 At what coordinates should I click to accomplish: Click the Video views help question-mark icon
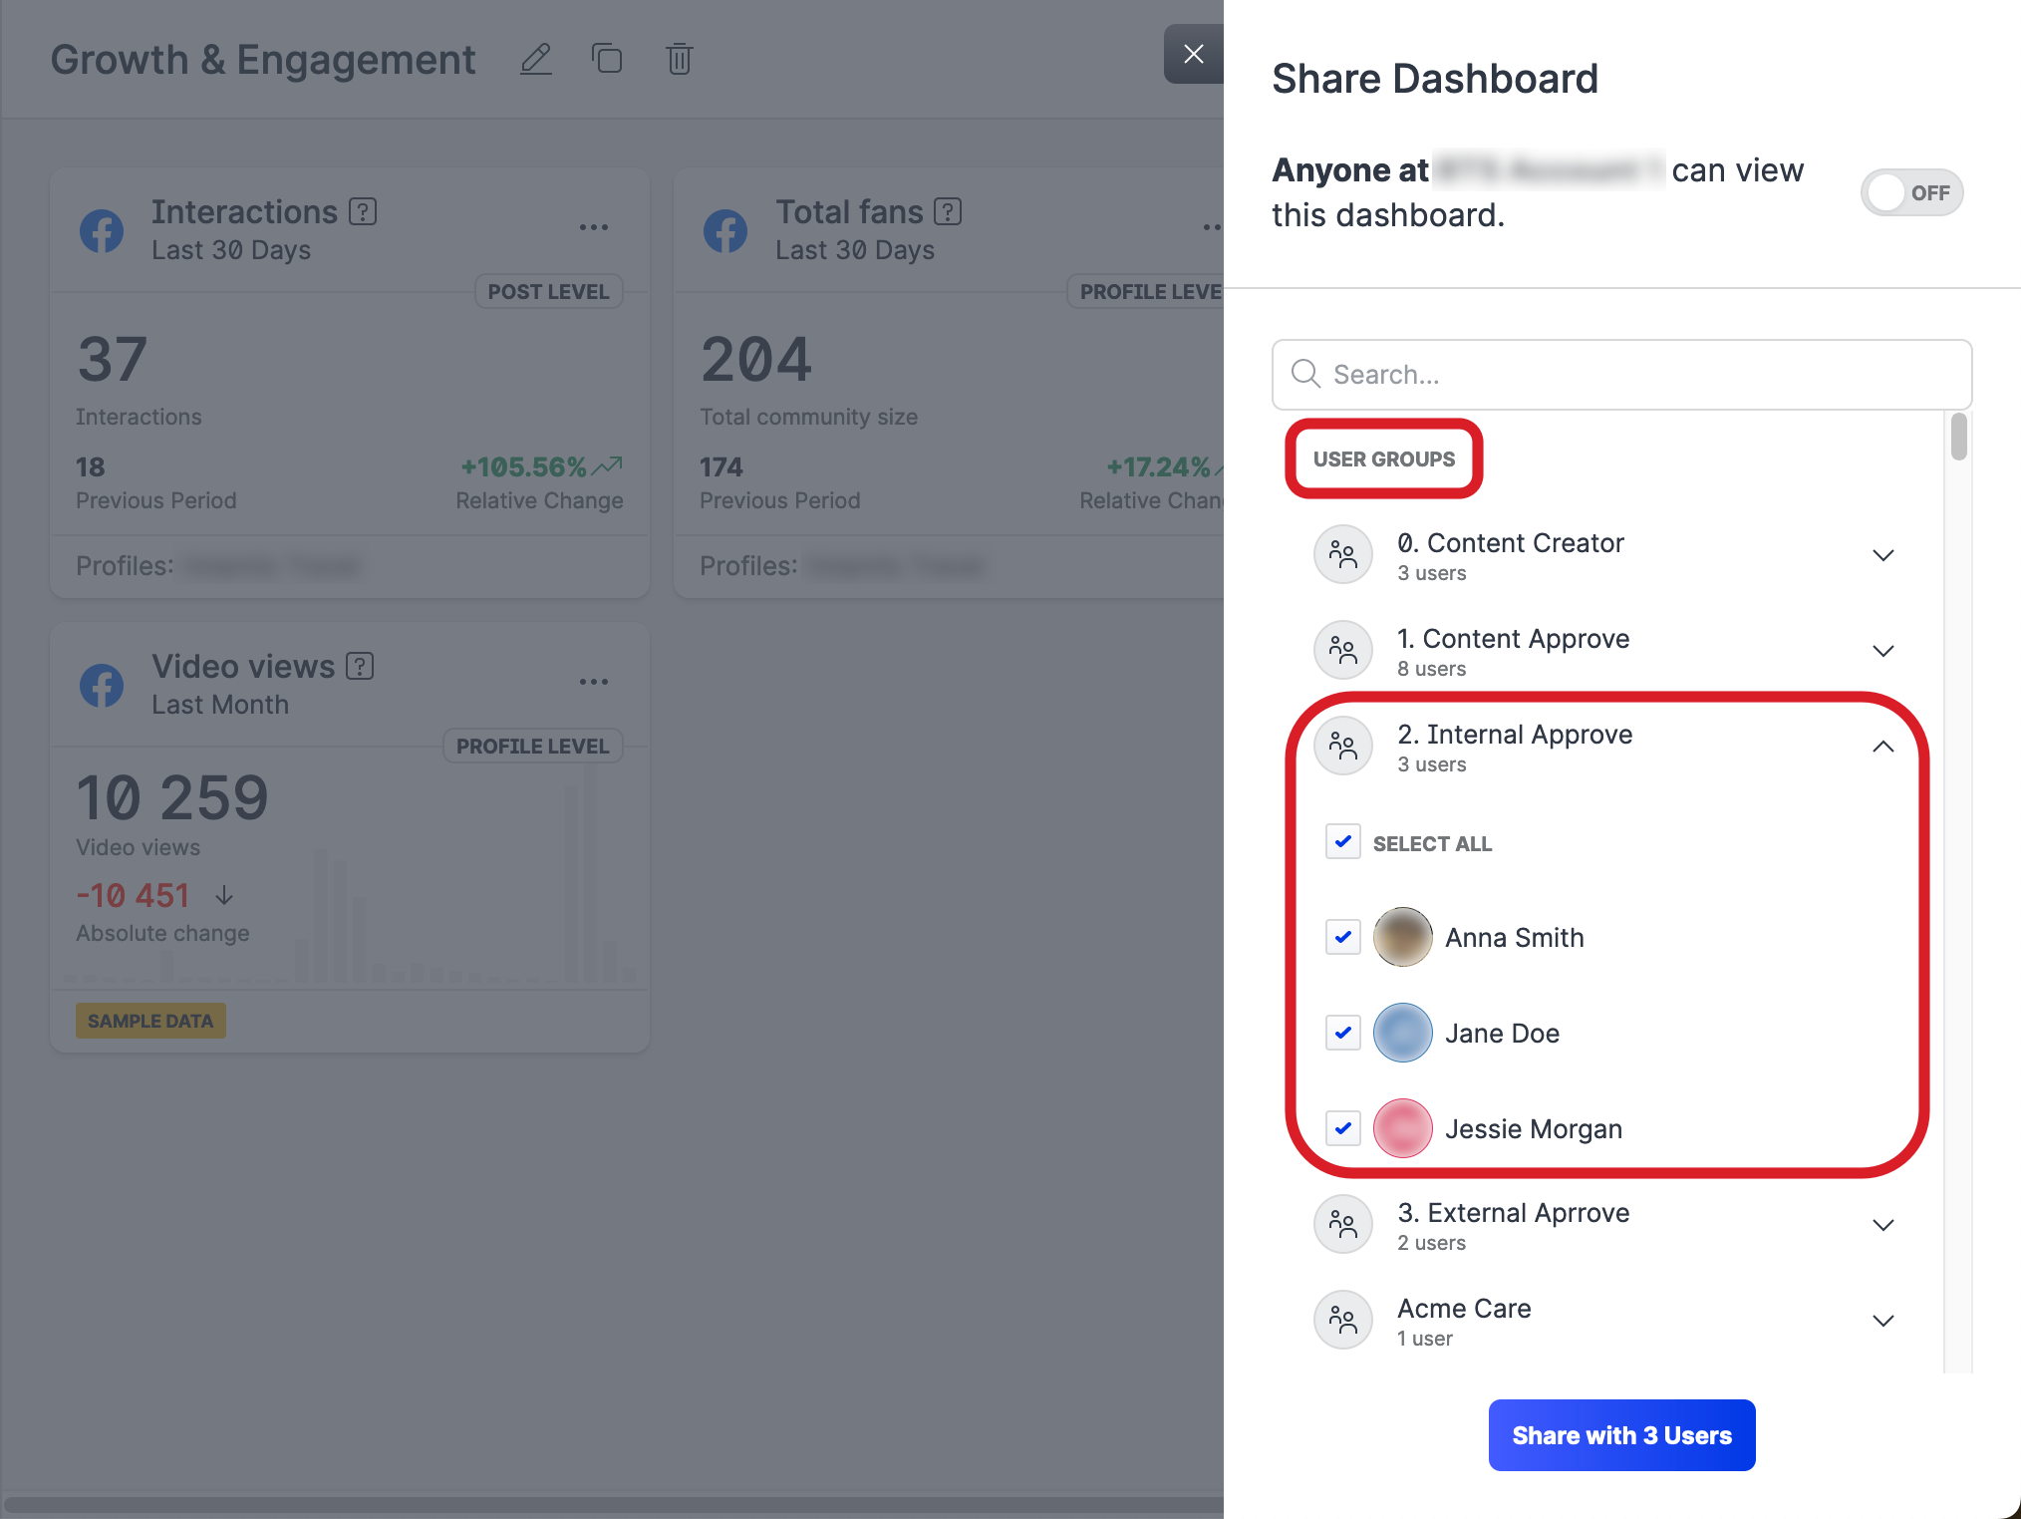tap(360, 667)
